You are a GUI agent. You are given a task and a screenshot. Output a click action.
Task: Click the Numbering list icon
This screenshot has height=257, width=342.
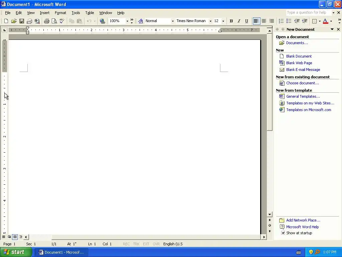click(281, 21)
